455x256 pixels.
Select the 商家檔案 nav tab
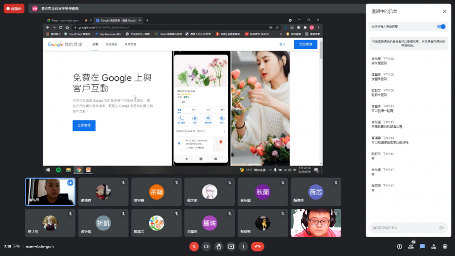[111, 44]
